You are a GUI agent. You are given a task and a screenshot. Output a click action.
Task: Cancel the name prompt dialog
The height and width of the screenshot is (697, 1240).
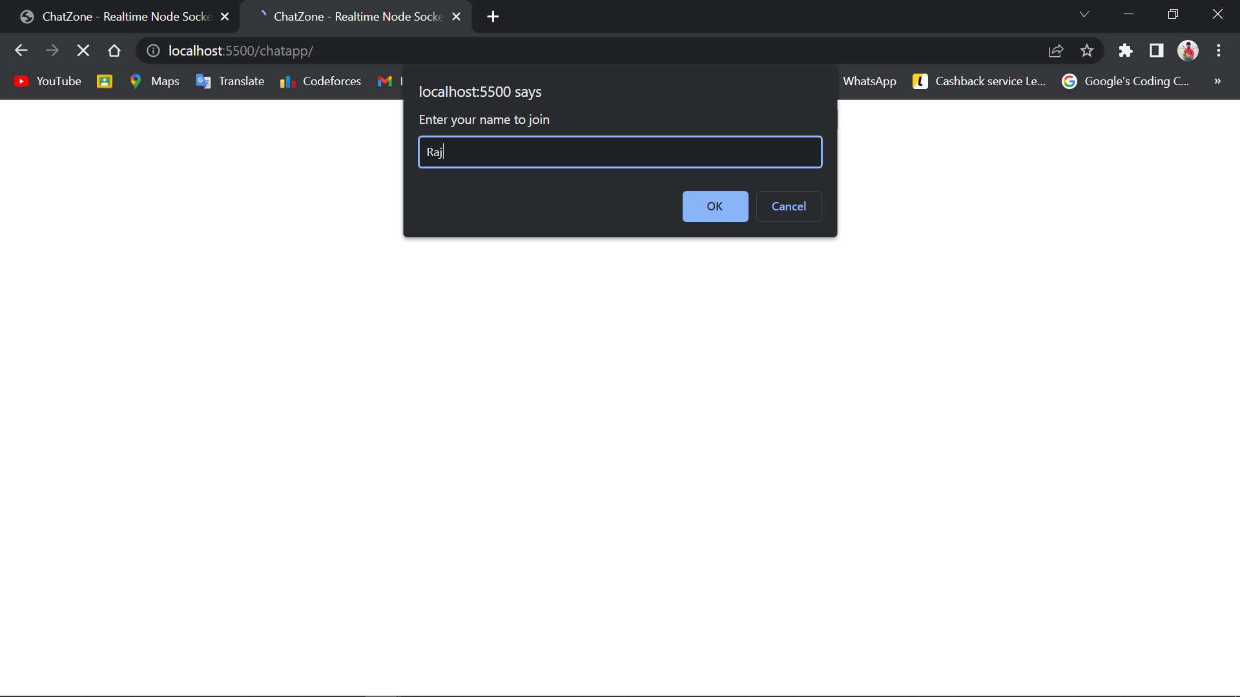[x=789, y=207]
